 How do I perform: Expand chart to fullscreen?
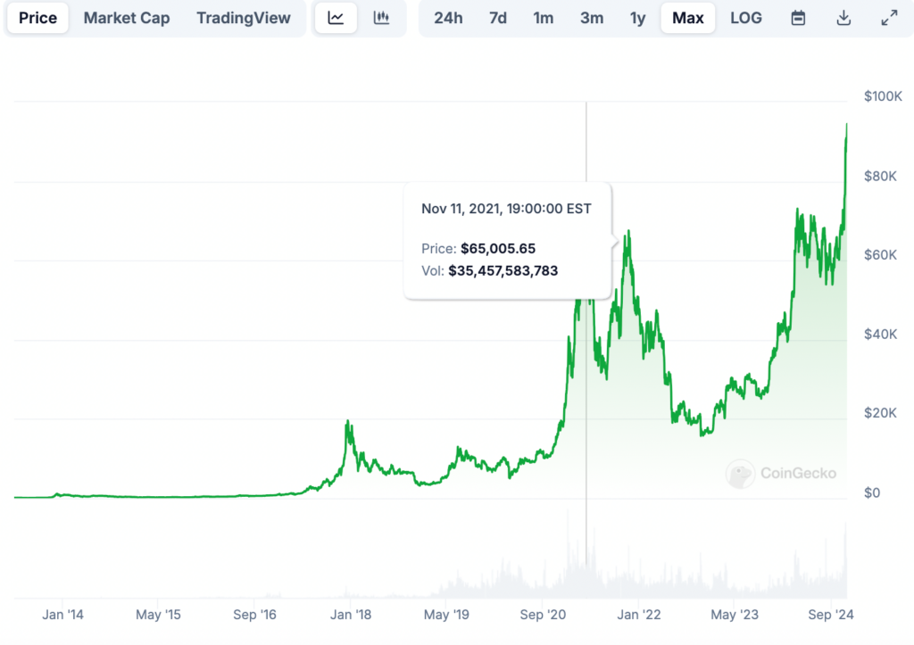(889, 18)
